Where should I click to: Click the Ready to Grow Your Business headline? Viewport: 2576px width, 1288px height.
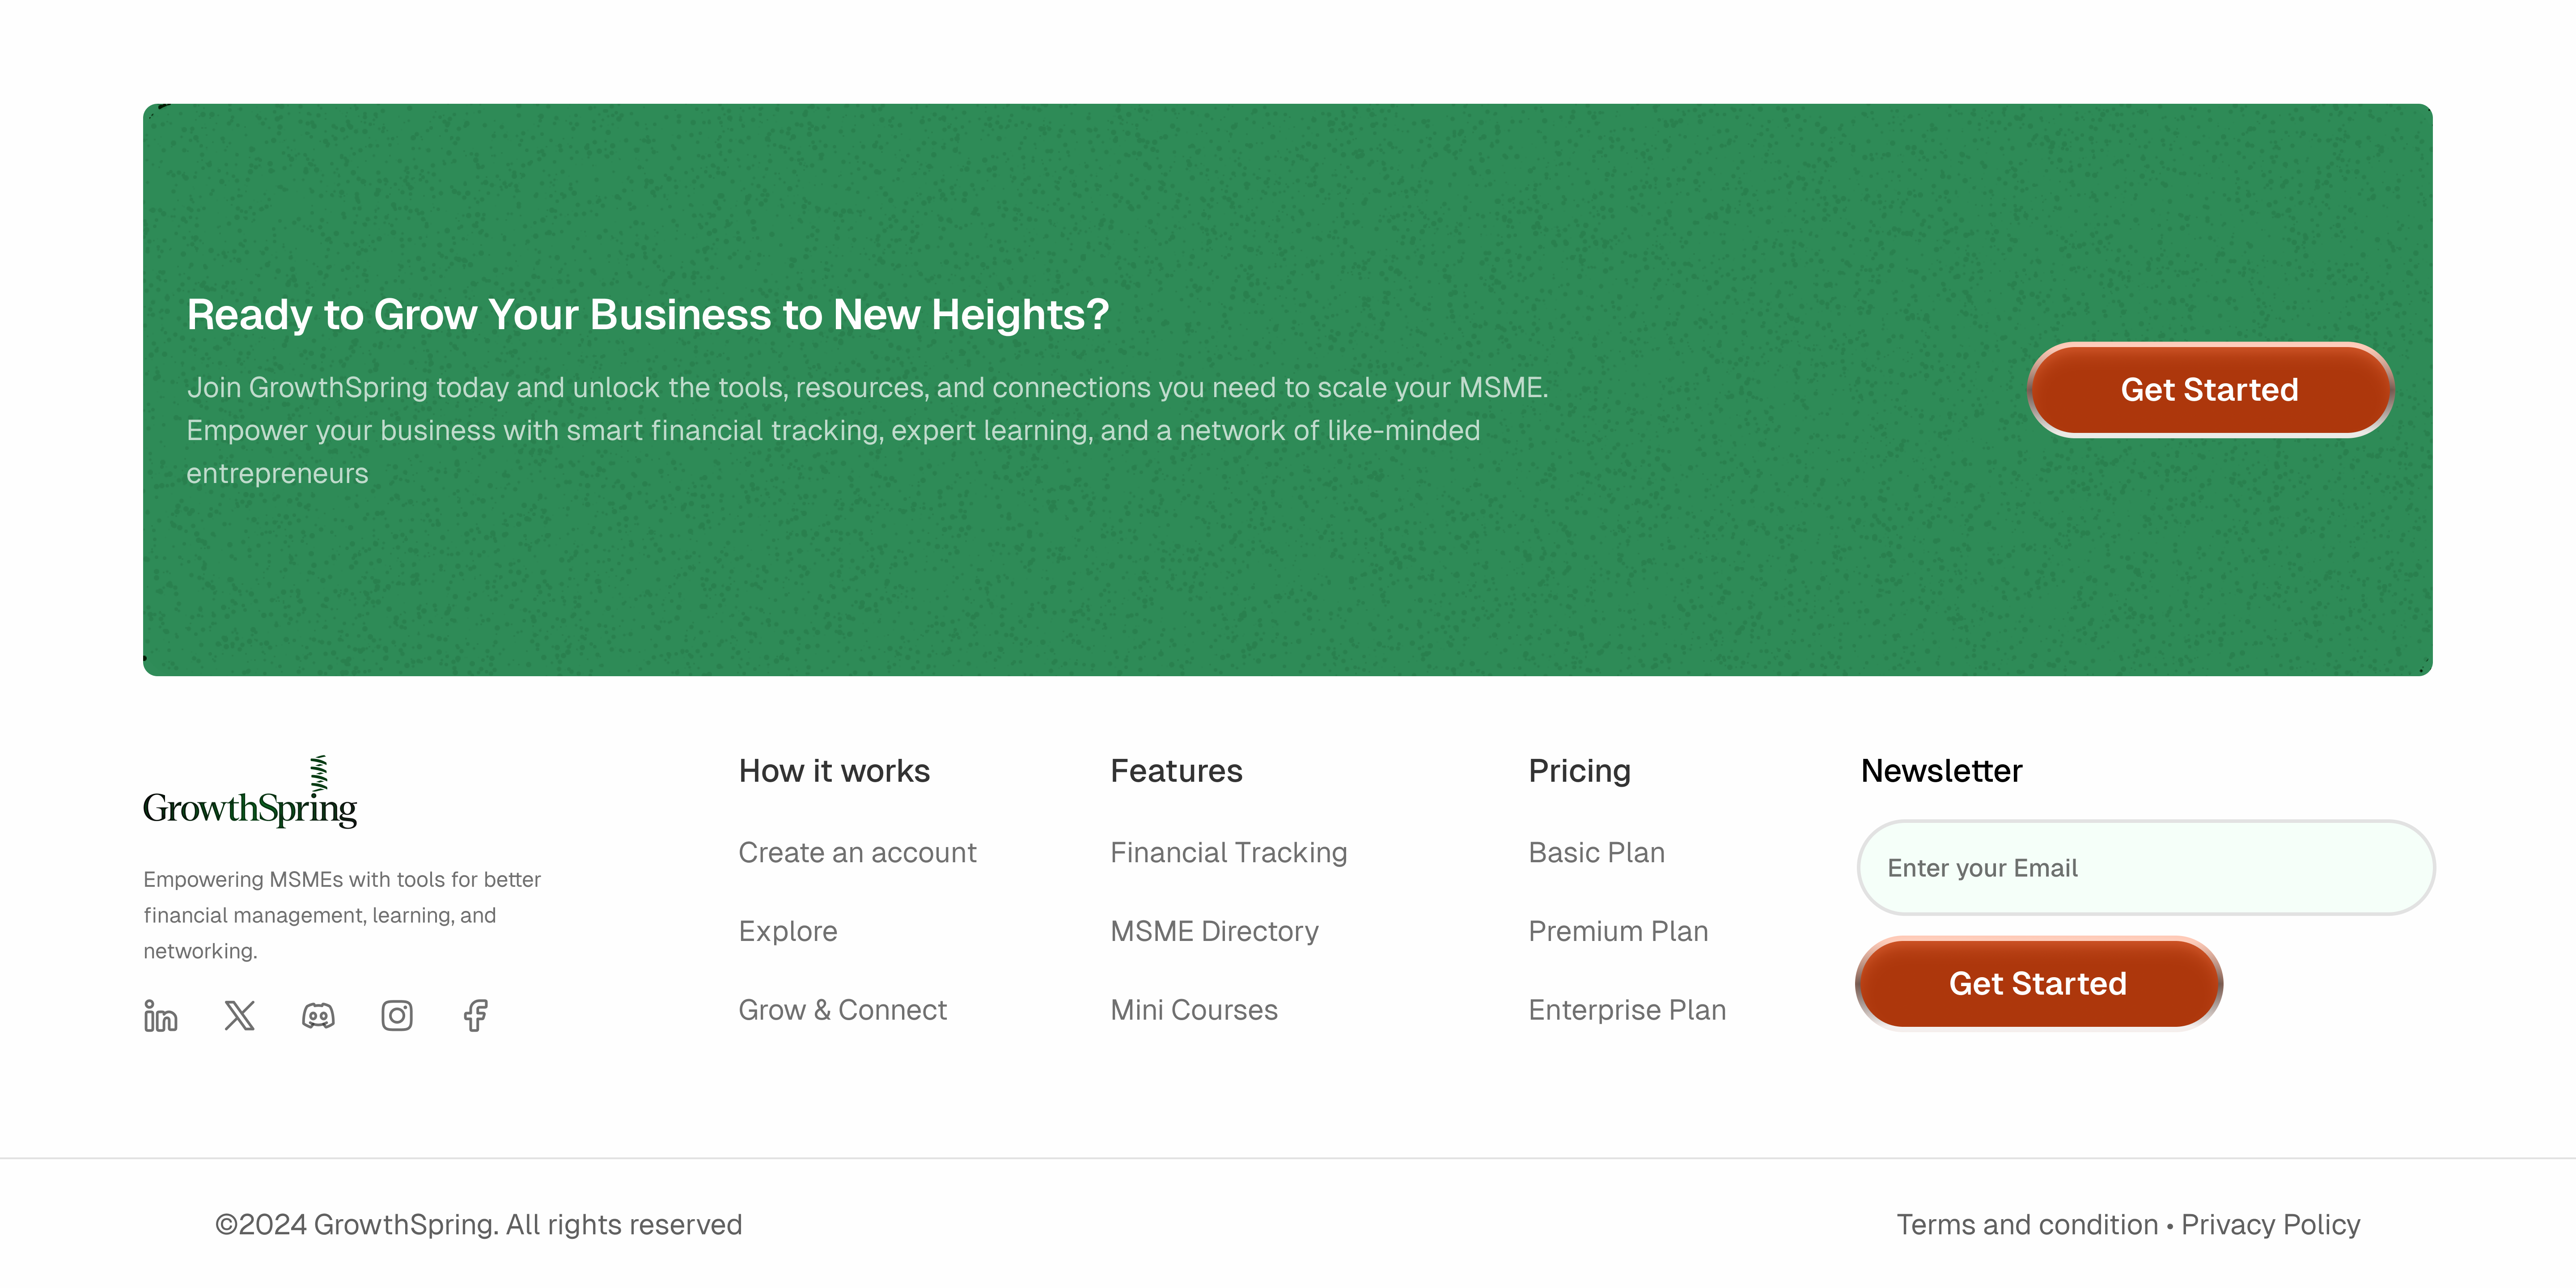(x=648, y=315)
